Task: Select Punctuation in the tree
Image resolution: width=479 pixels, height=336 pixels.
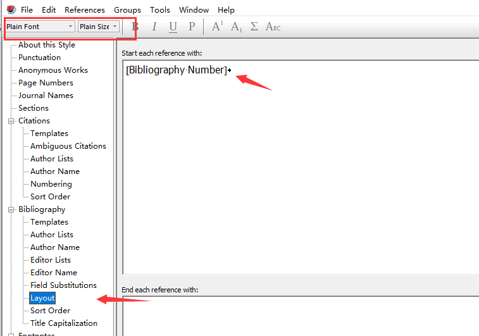Action: point(39,58)
